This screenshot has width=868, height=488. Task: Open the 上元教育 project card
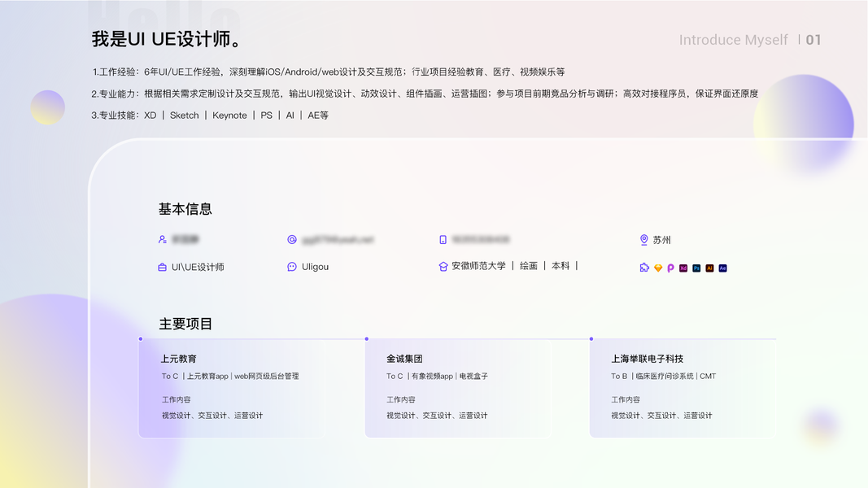coord(232,389)
